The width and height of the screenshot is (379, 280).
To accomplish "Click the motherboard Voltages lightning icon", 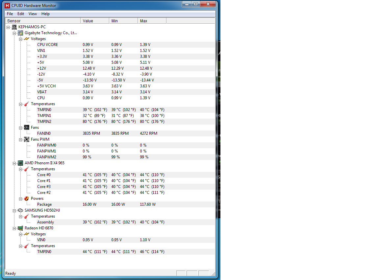I will point(27,39).
